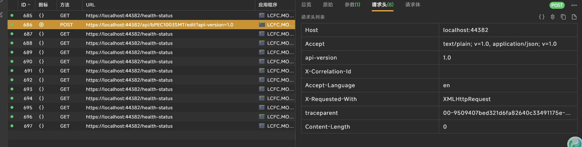The width and height of the screenshot is (582, 147).
Task: Click the JSON braces icon in row 685
Action: (x=41, y=15)
